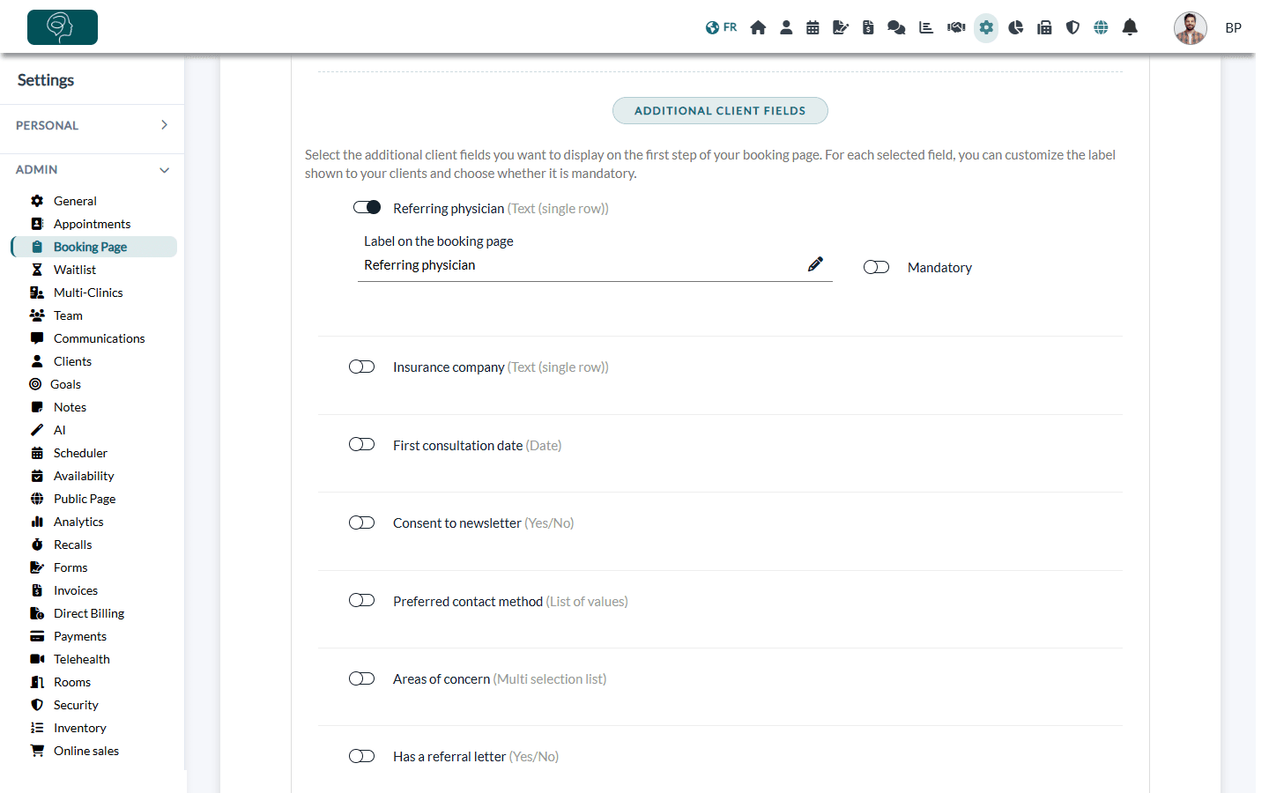
Task: Toggle Mandatory for Referring physician
Action: pyautogui.click(x=876, y=267)
